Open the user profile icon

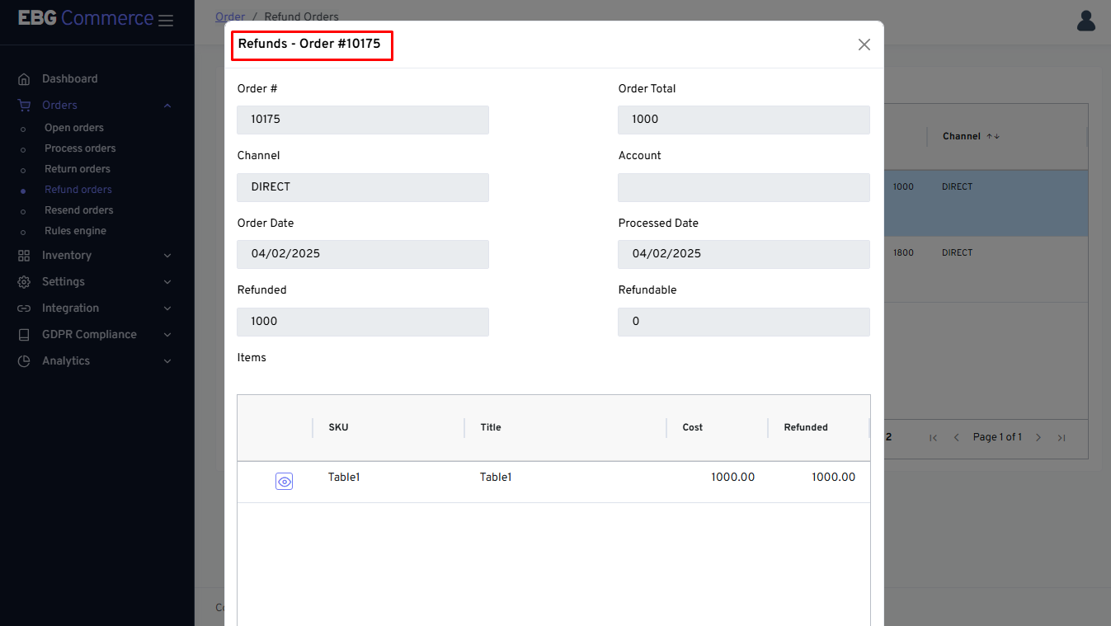1085,21
